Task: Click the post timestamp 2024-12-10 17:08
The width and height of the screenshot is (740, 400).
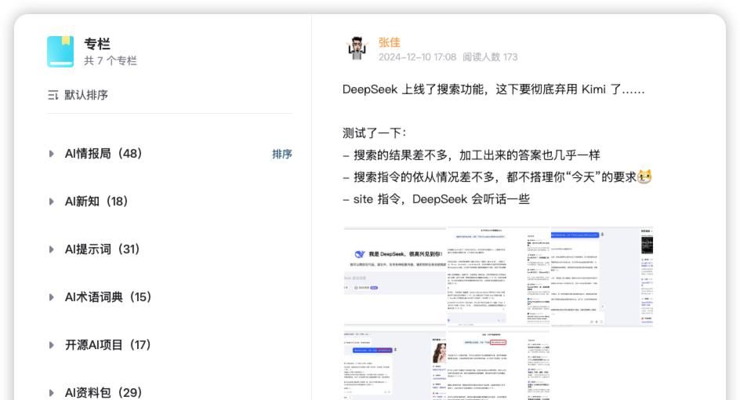Action: pos(417,57)
